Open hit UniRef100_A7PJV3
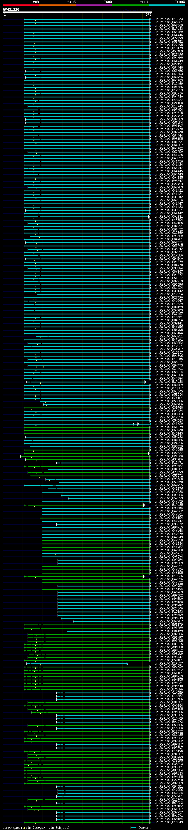 (x=169, y=38)
